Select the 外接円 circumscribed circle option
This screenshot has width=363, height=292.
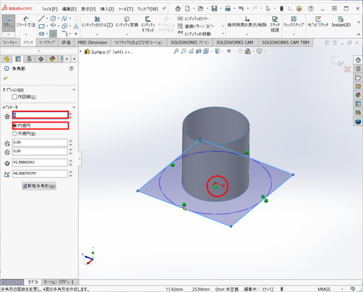point(15,133)
